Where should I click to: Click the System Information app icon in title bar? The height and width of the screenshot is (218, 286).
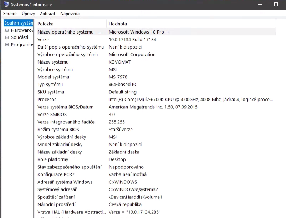(x=6, y=5)
